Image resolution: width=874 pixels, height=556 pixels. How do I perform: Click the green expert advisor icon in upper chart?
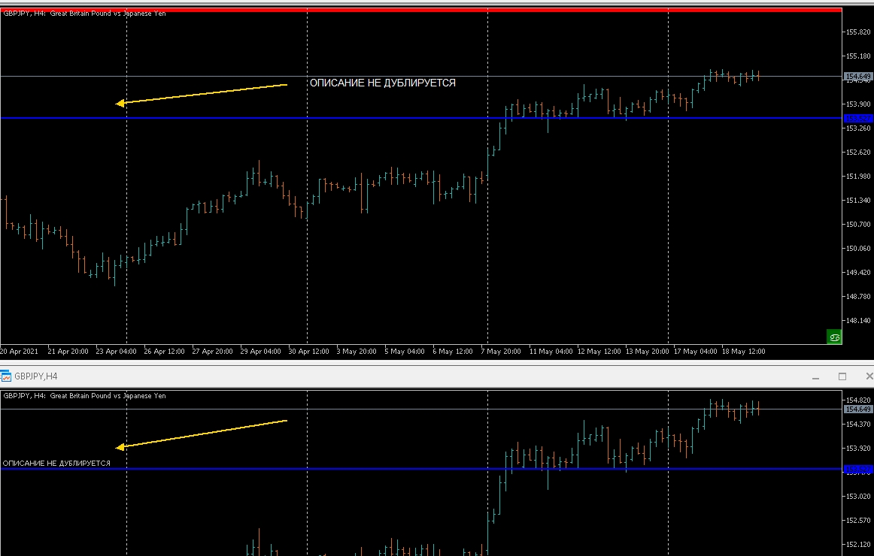834,337
